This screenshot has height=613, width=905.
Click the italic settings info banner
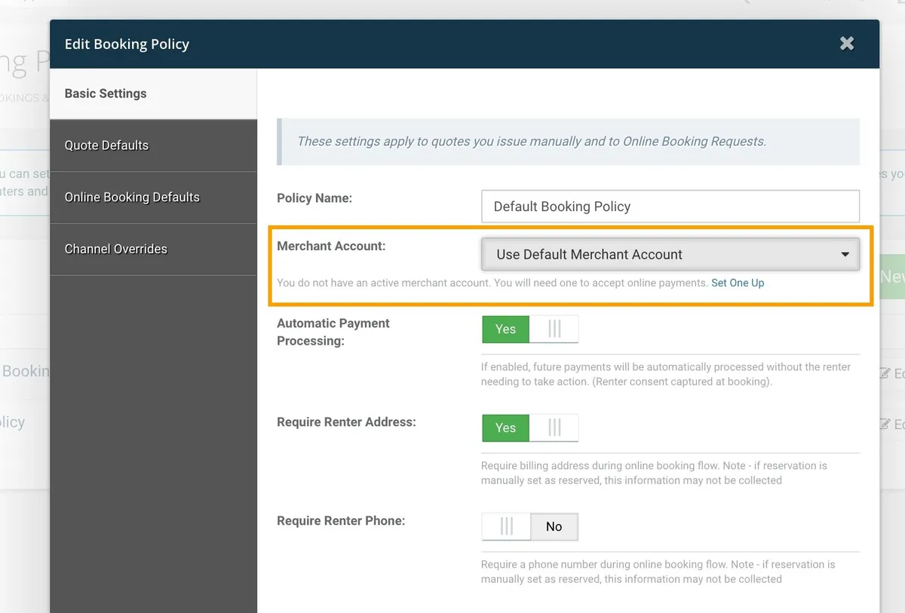(x=569, y=141)
